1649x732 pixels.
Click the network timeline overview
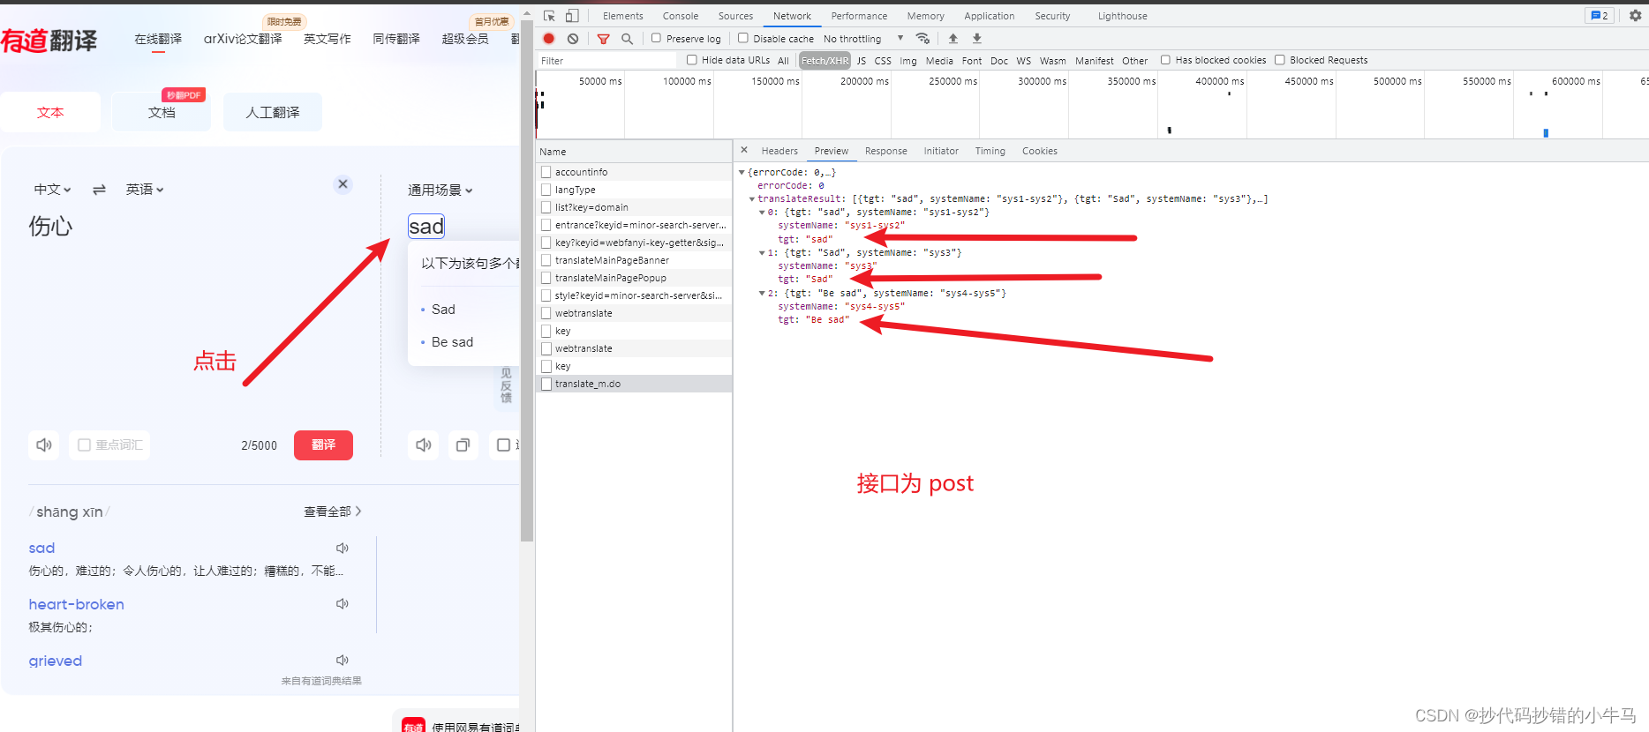pos(1092,105)
